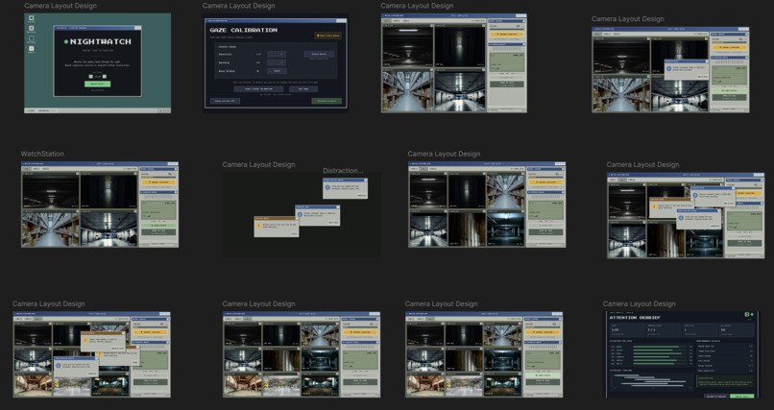Click the light green button in the nine-camera frame in the row with Attention Debrief
The width and height of the screenshot is (774, 410).
click(x=543, y=375)
